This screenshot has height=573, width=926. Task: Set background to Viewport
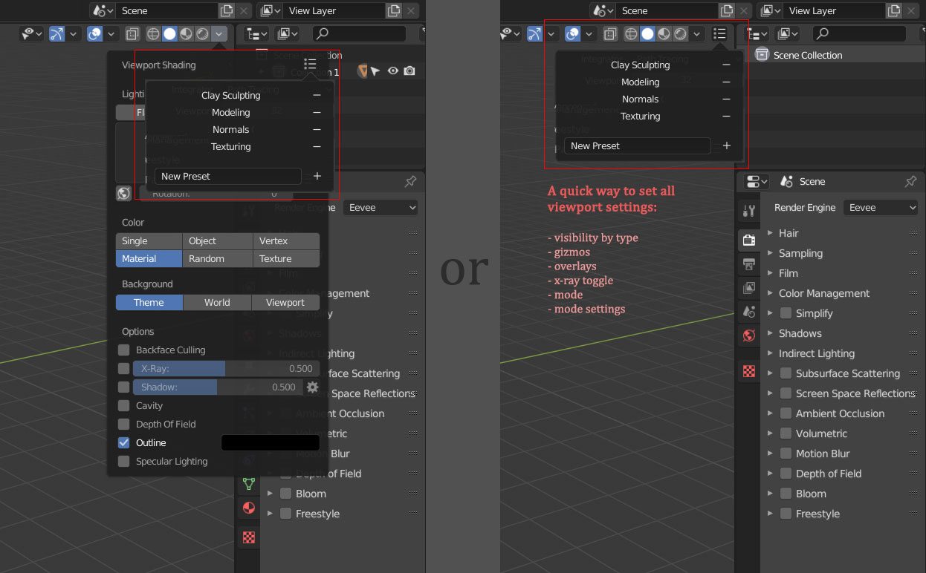point(285,302)
